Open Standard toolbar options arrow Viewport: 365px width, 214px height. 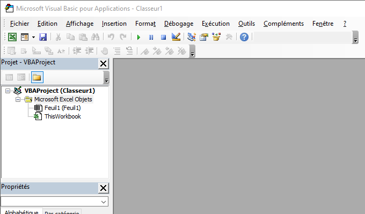coord(355,38)
